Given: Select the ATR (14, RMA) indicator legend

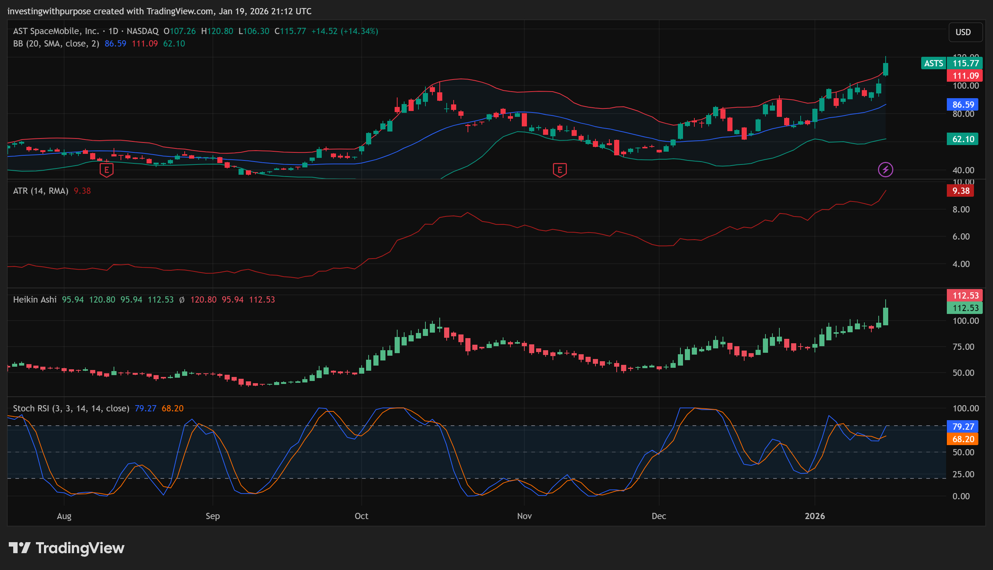Looking at the screenshot, I should point(41,190).
